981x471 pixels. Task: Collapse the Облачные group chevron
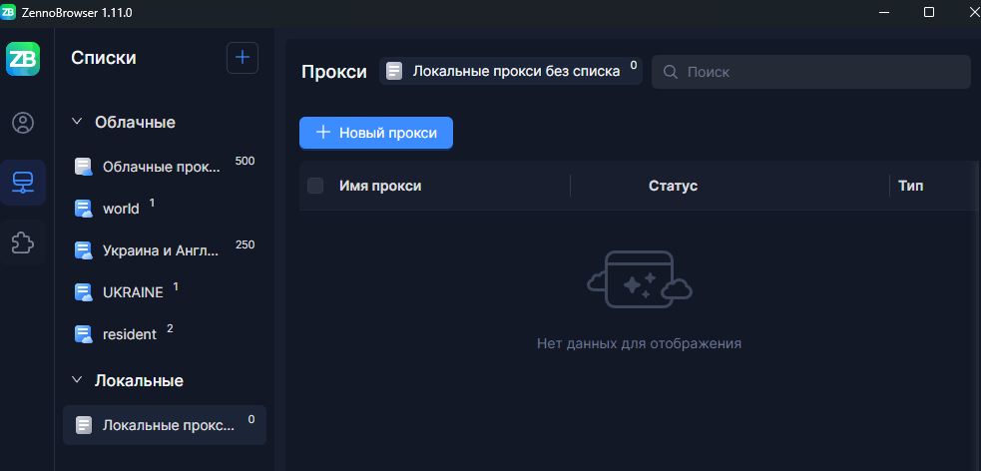[77, 122]
